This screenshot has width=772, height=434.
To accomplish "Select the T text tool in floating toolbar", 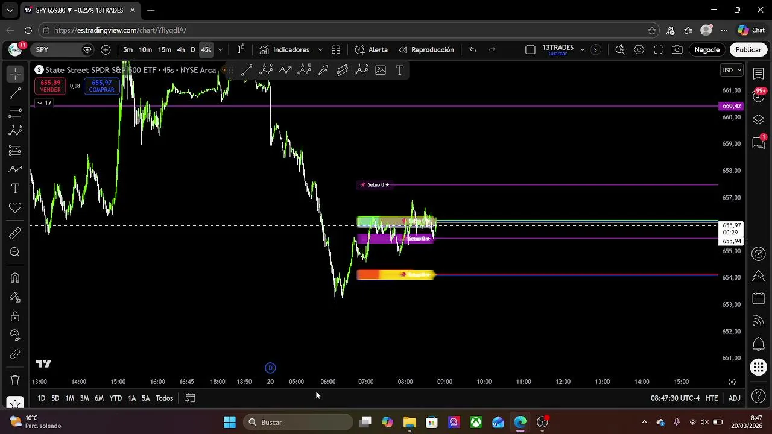I will 399,71.
